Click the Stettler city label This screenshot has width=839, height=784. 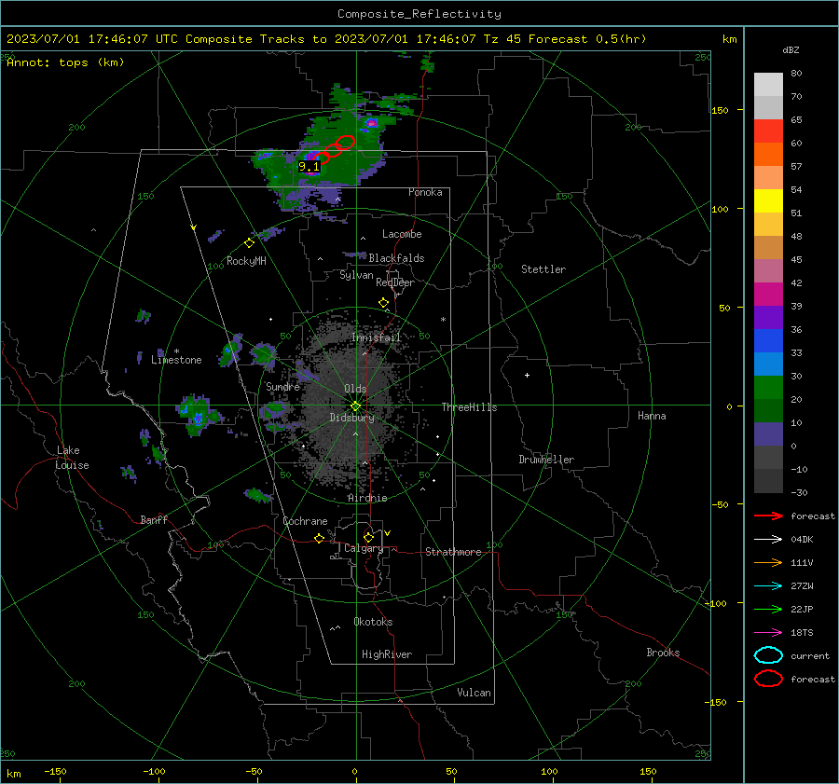coord(543,269)
